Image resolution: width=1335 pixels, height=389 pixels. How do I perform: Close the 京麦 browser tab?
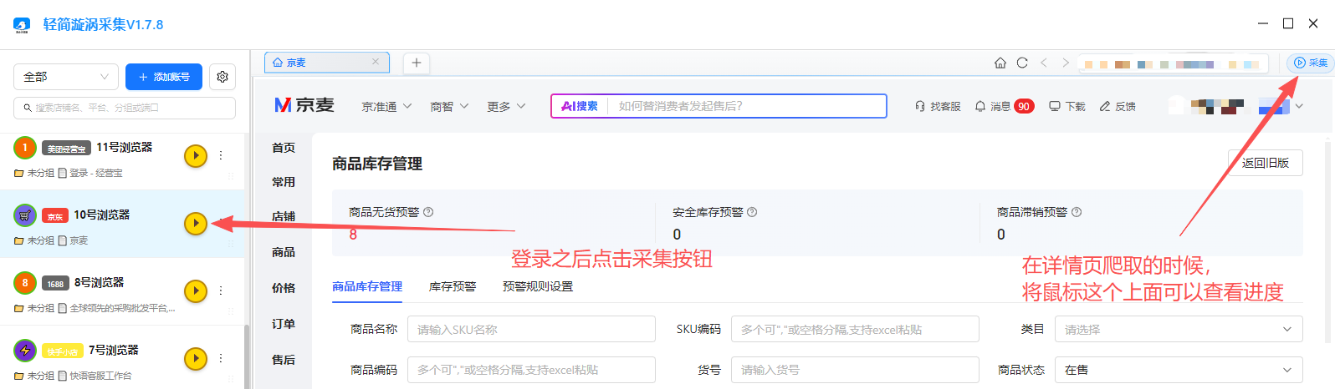[x=376, y=62]
